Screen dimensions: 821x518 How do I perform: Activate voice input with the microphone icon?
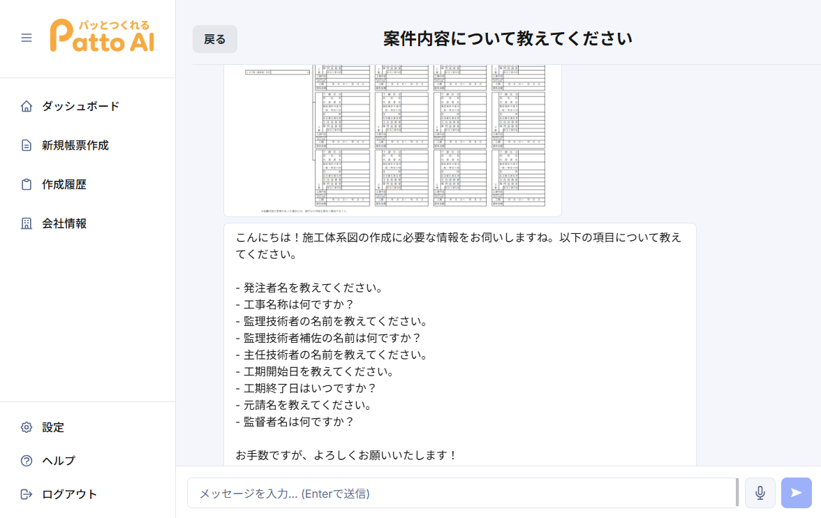point(760,493)
